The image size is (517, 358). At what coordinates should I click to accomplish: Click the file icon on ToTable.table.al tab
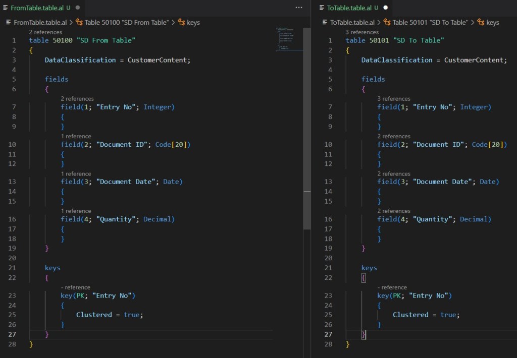(323, 8)
